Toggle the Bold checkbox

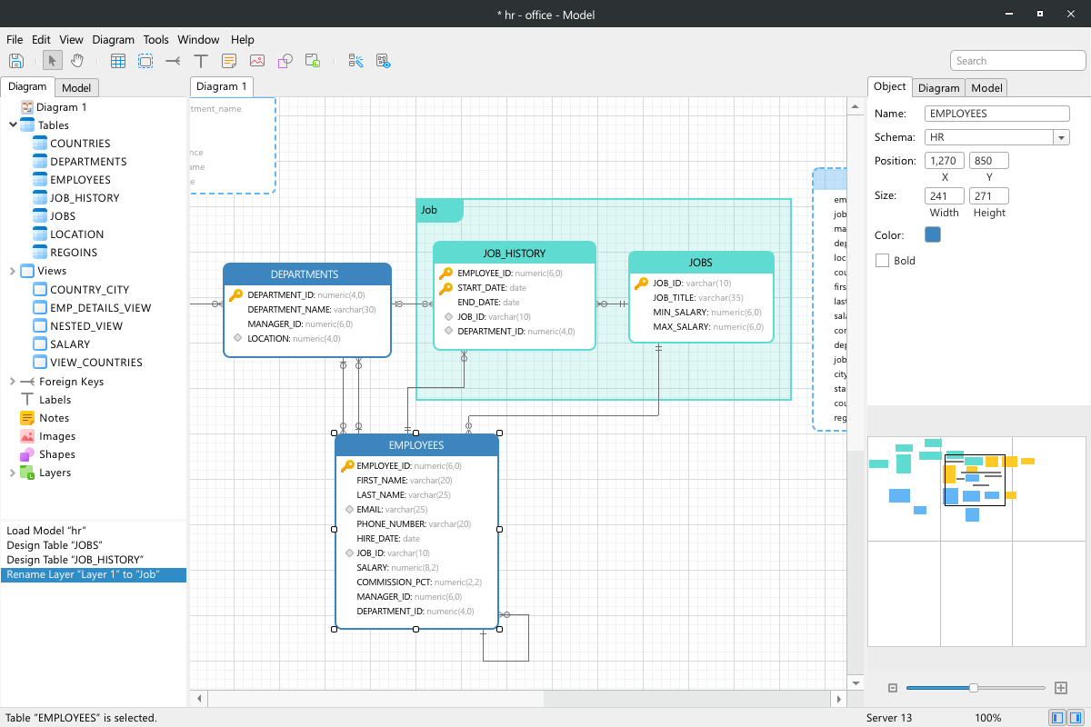click(x=882, y=261)
